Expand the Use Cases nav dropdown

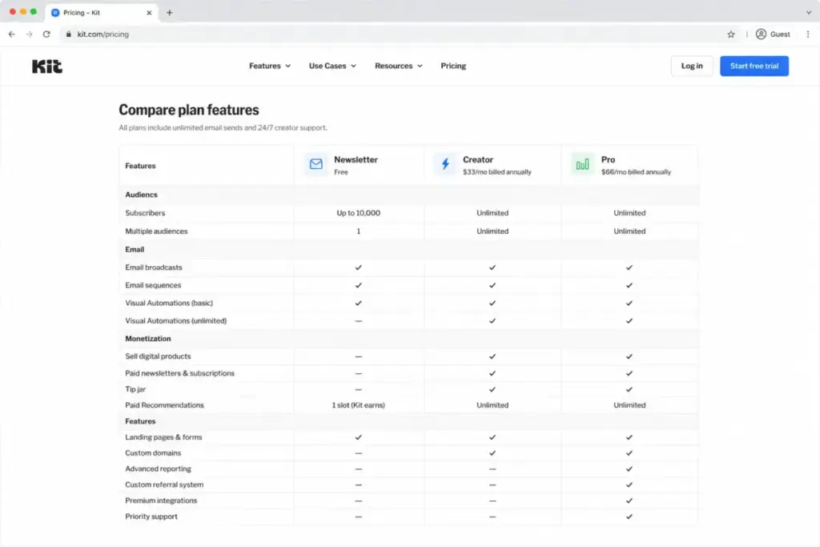332,66
